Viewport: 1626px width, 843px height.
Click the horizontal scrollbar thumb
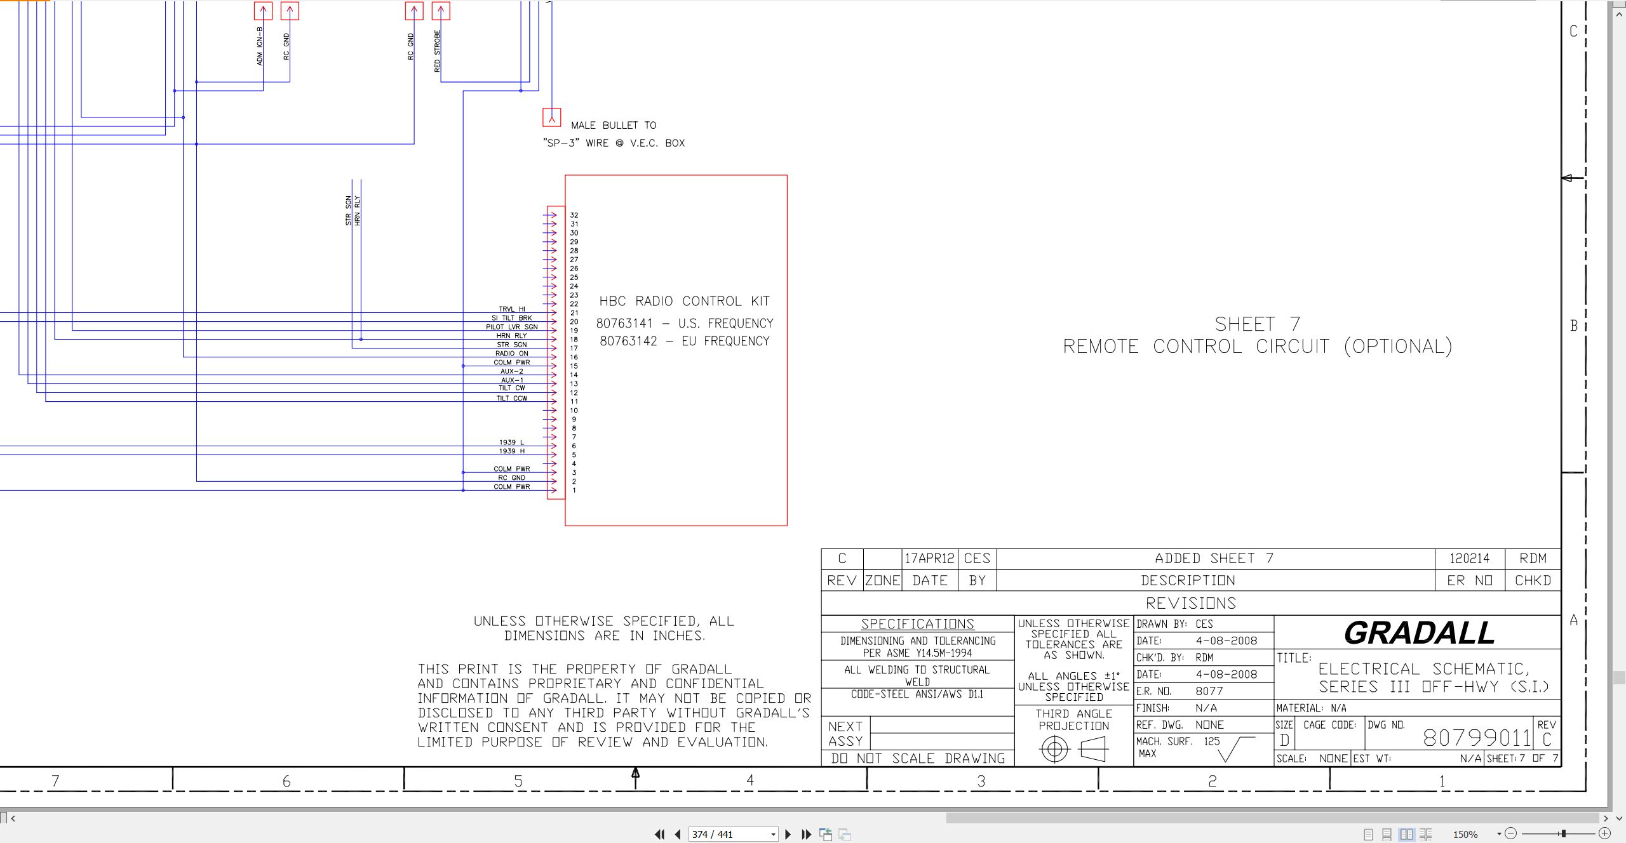1273,818
